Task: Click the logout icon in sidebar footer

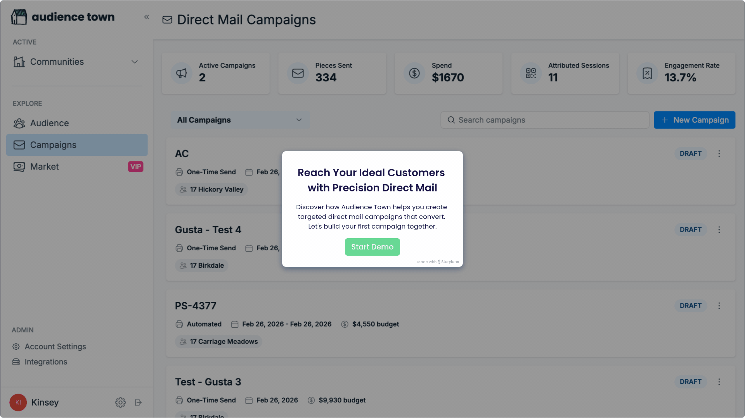Action: click(x=139, y=403)
